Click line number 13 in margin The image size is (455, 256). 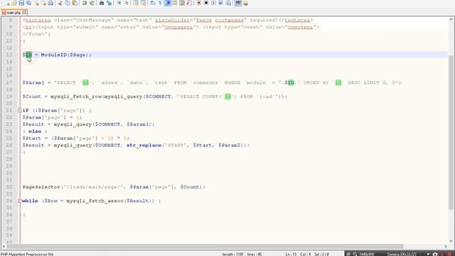pyautogui.click(x=9, y=55)
